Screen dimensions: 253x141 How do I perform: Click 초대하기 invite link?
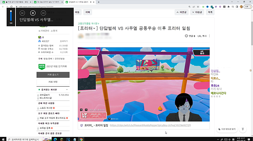tap(64, 41)
